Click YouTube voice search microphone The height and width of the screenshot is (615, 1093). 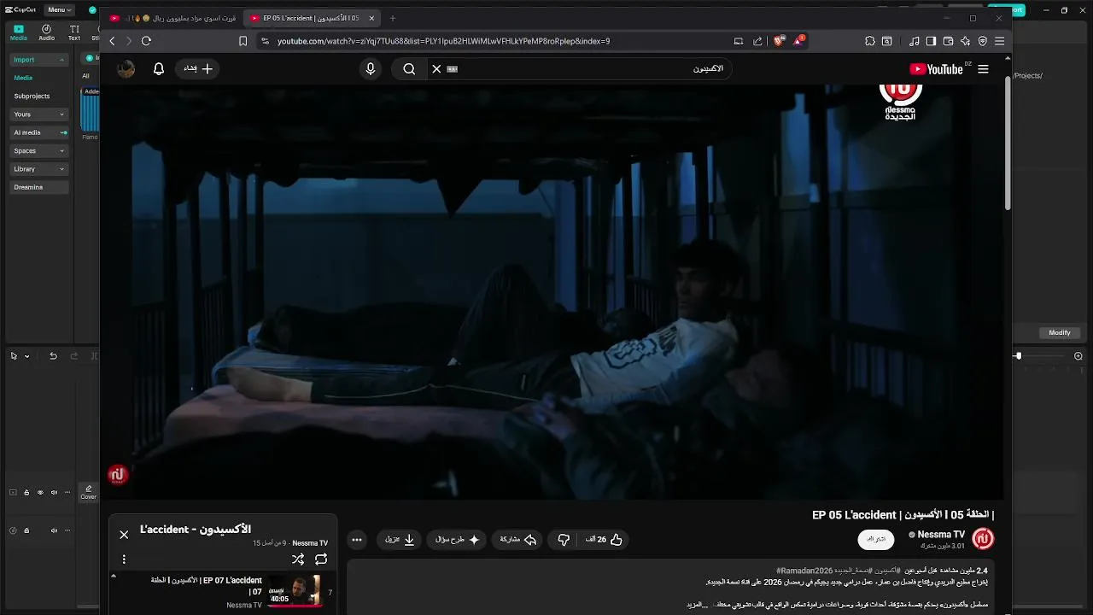pos(371,69)
